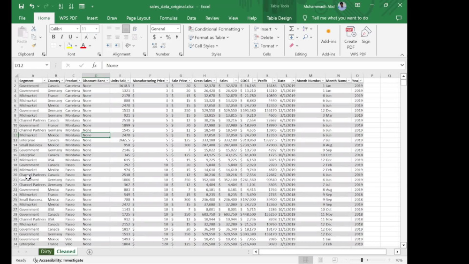Screen dimensions: 469x264
Task: Open Cell Styles menu
Action: pyautogui.click(x=204, y=46)
